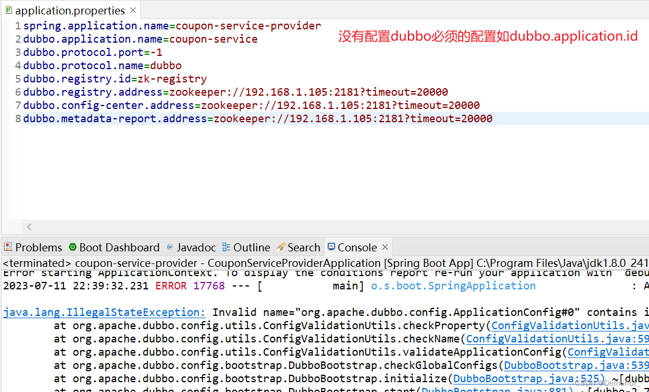
Task: Click the left scroll arrow below the editor
Action: pyautogui.click(x=29, y=227)
